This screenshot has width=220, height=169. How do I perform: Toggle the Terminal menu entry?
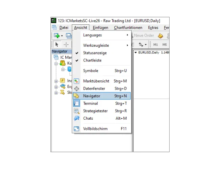(102, 103)
